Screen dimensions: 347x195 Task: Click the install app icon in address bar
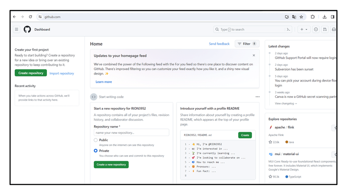[287, 17]
